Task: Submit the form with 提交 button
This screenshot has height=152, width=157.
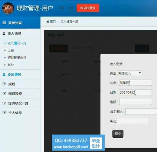Action: pyautogui.click(x=118, y=134)
